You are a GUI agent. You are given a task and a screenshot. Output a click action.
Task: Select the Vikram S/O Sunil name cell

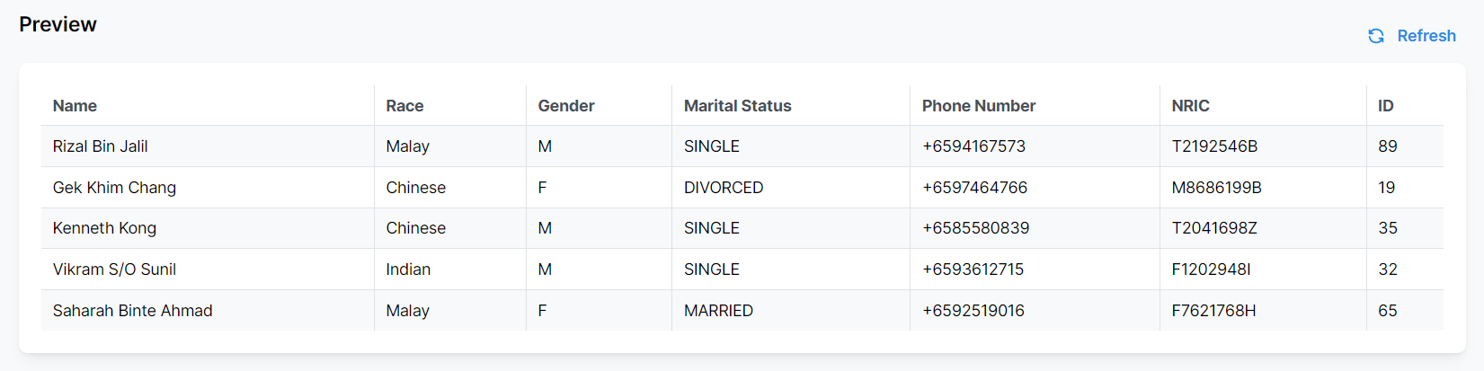click(114, 269)
